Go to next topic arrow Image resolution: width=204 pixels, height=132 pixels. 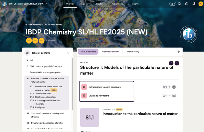coord(177,63)
